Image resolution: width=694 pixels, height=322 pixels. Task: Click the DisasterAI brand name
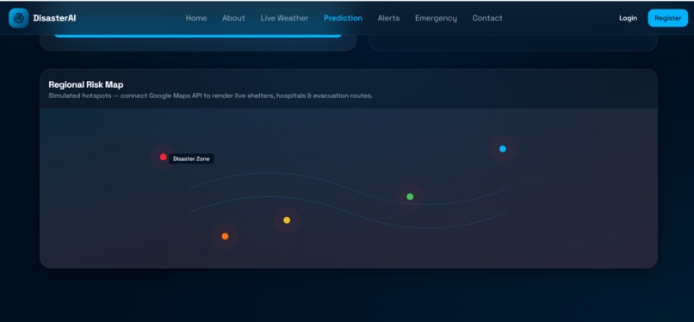54,18
